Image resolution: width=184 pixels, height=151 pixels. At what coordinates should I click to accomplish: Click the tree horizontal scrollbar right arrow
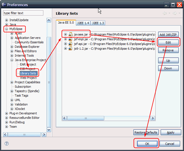[x=44, y=134]
